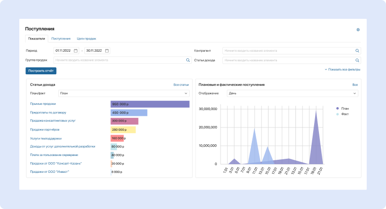Toggle the Факт legend marker
Screen dimensions: 386x209
(337, 114)
